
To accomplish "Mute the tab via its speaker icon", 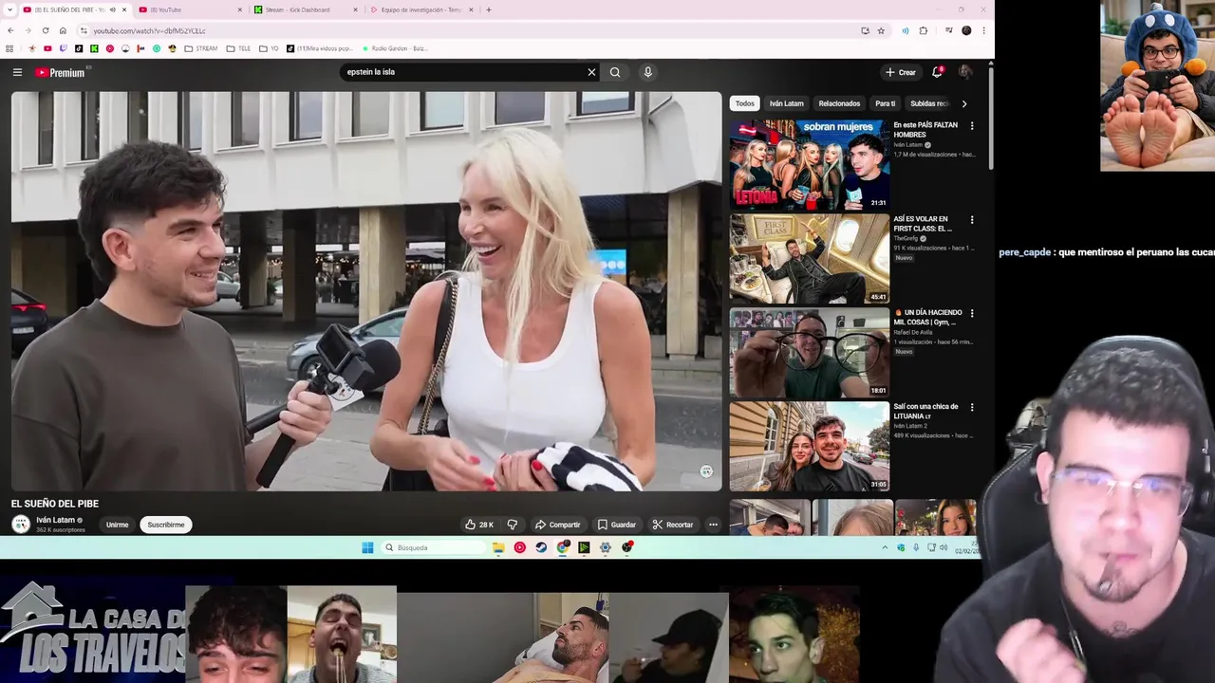I will [x=112, y=9].
